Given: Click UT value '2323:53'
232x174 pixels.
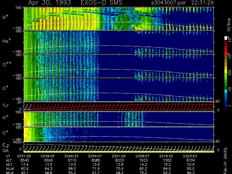Looking at the screenshot, I should [x=190, y=156].
